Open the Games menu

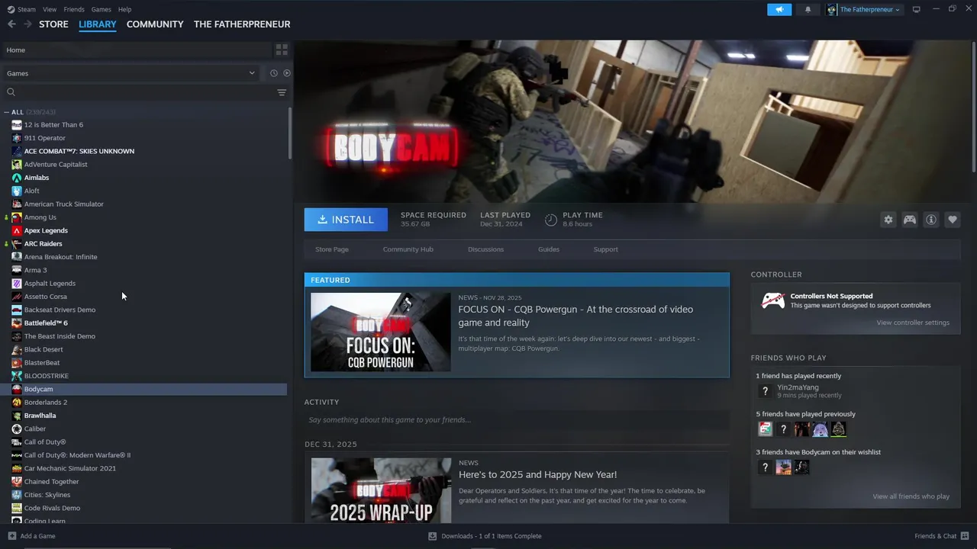click(101, 9)
